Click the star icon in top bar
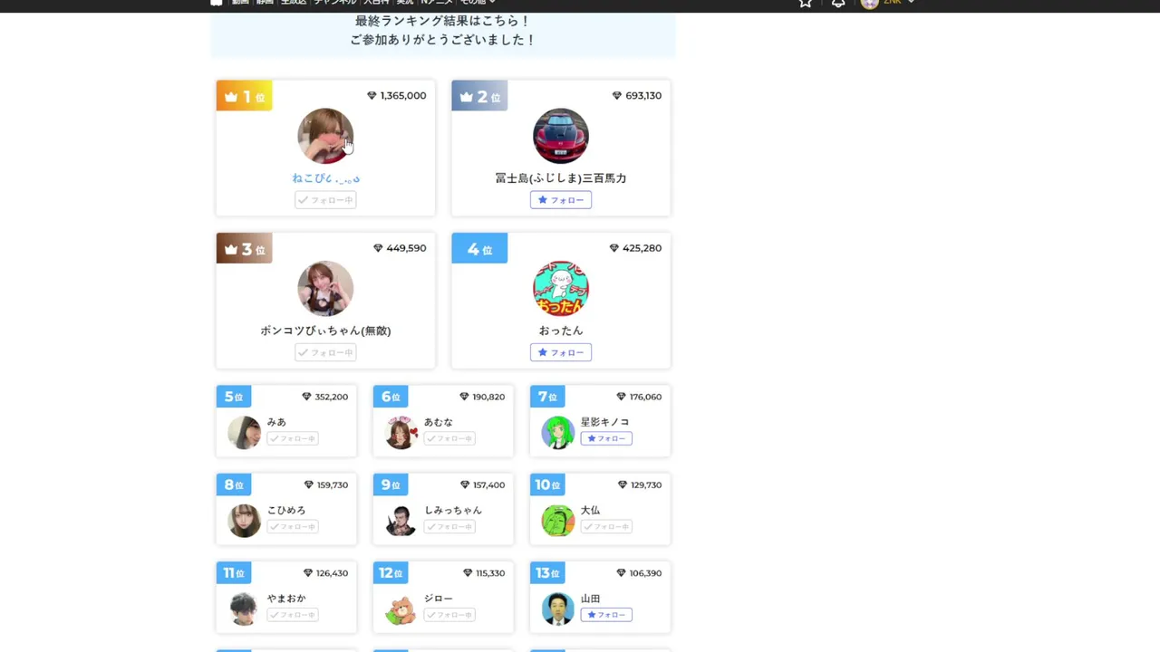 coord(805,3)
